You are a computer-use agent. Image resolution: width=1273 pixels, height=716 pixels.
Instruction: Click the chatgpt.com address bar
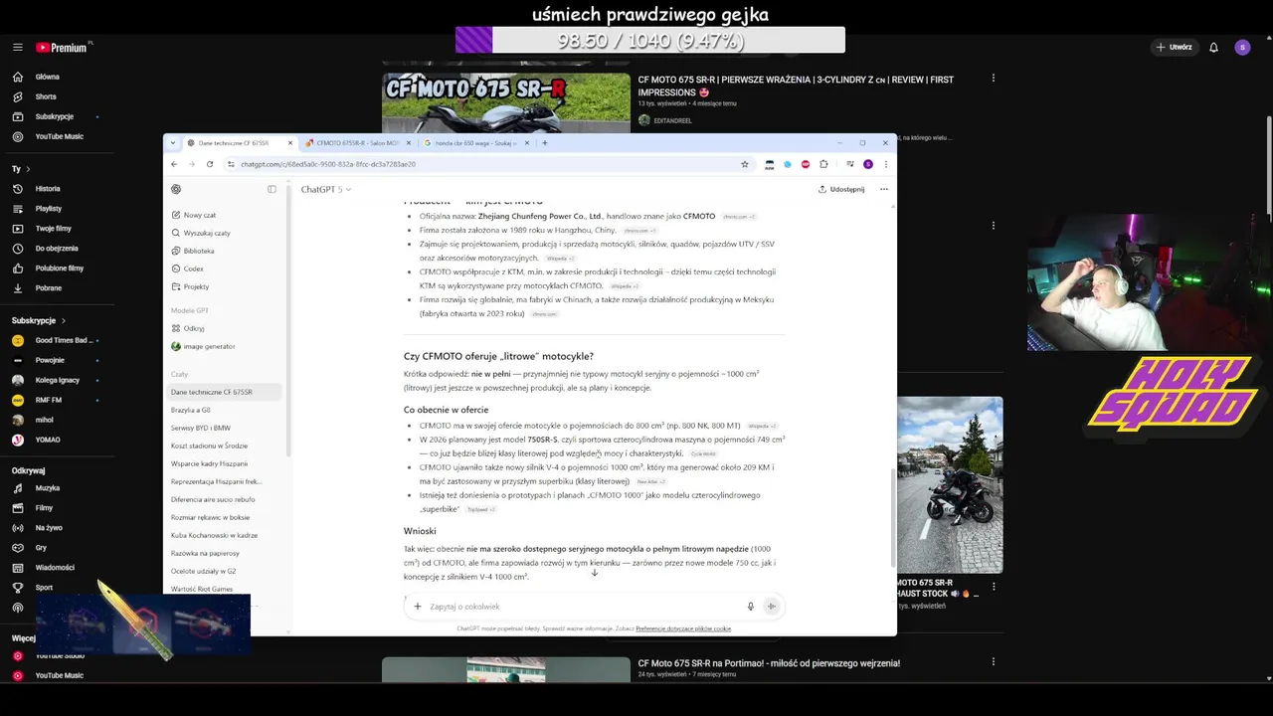click(487, 164)
